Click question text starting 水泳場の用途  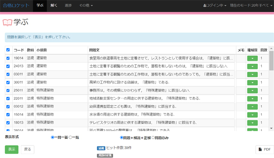132,114
